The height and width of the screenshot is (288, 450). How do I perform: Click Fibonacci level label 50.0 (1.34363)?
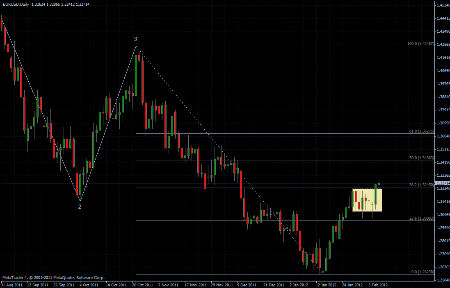coord(422,158)
